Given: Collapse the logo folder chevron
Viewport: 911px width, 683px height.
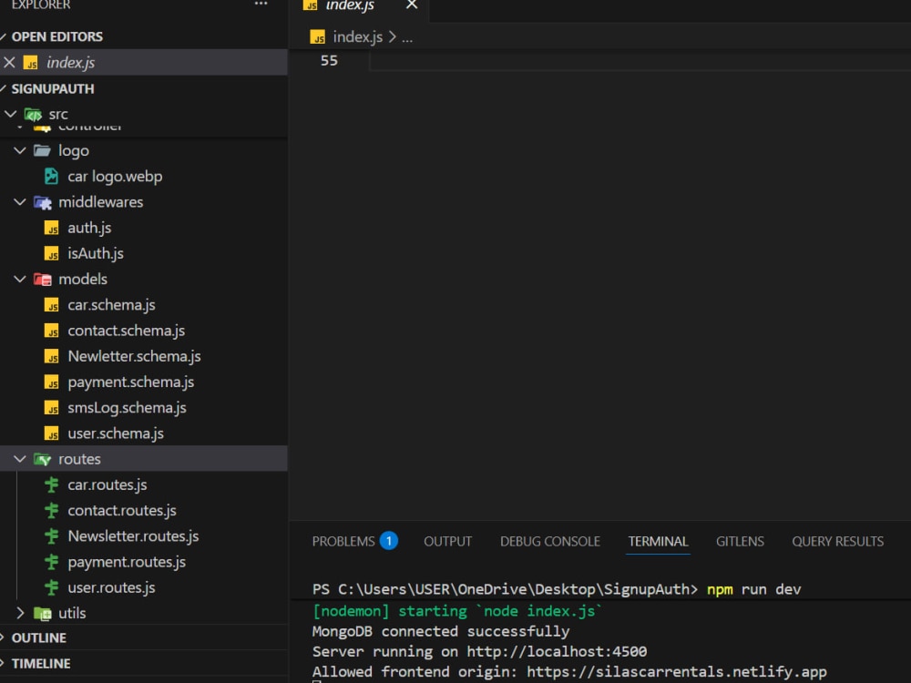Looking at the screenshot, I should [20, 151].
